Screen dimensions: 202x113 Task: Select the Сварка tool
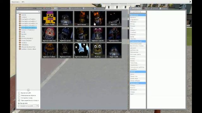pos(138,30)
